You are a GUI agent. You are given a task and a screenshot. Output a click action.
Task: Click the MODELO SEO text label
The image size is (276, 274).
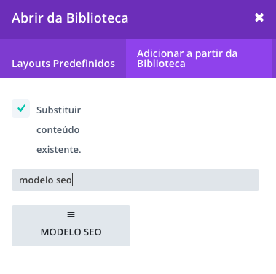71,232
